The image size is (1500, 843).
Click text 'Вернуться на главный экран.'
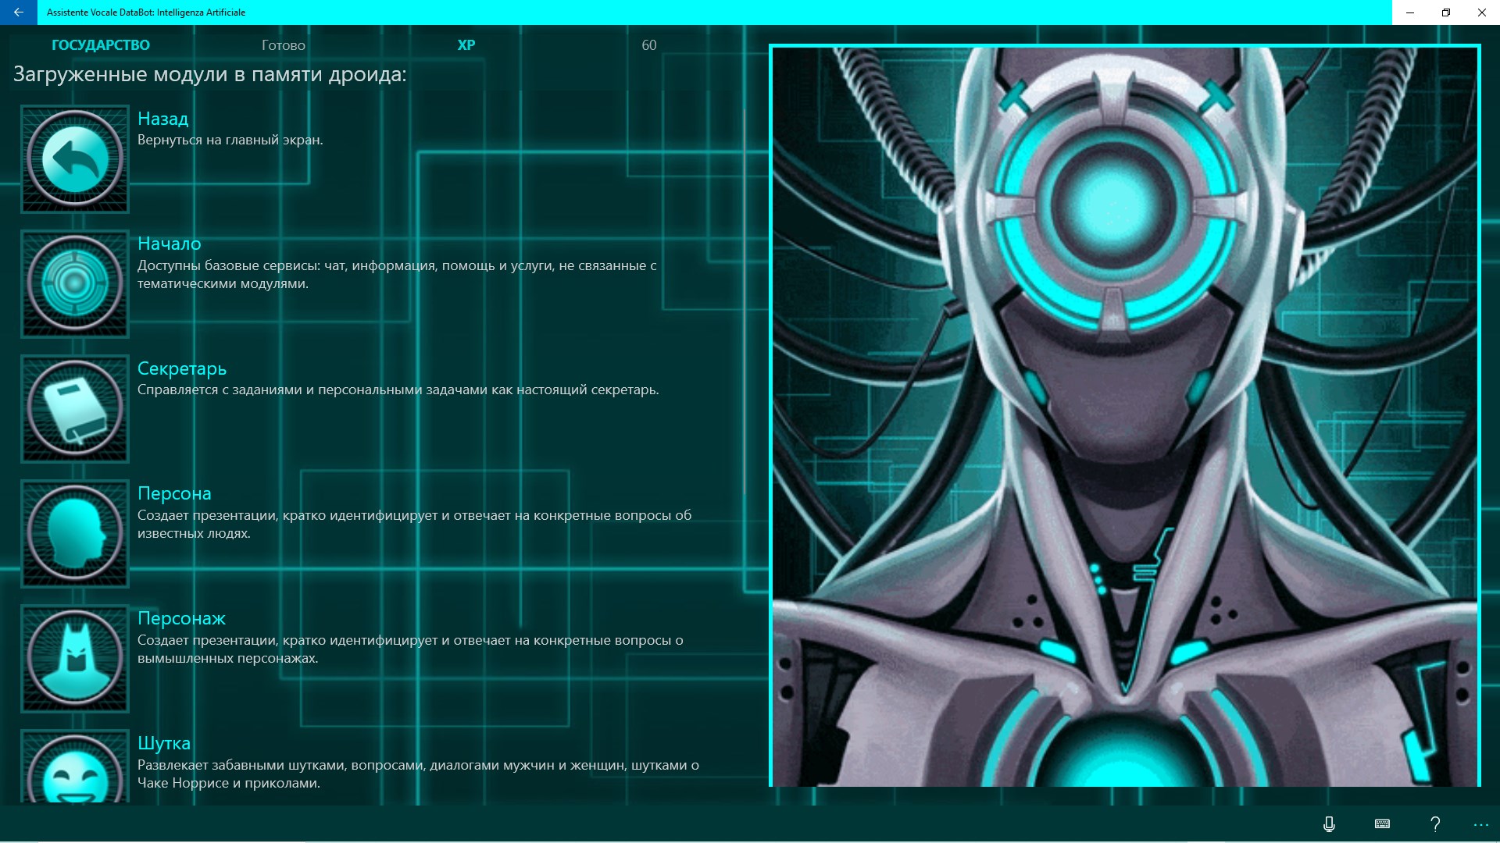(230, 140)
